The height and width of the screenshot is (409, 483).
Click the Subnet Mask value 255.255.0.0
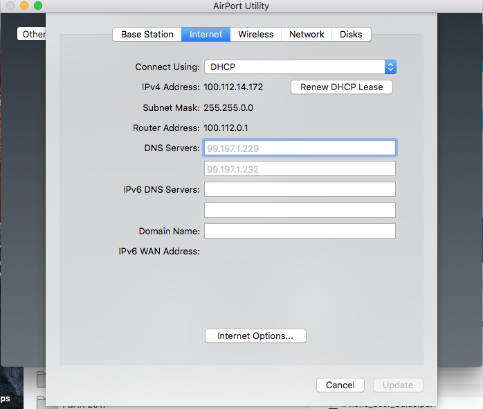pyautogui.click(x=228, y=107)
